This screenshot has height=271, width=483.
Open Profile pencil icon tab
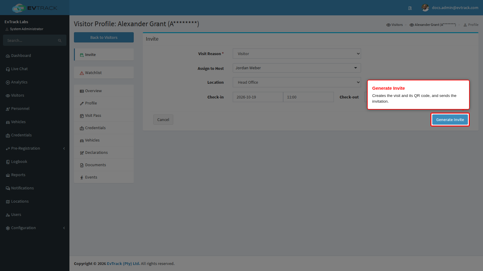[x=82, y=104]
